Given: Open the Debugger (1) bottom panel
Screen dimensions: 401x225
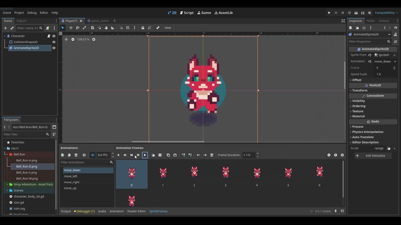Looking at the screenshot, I should tap(84, 211).
